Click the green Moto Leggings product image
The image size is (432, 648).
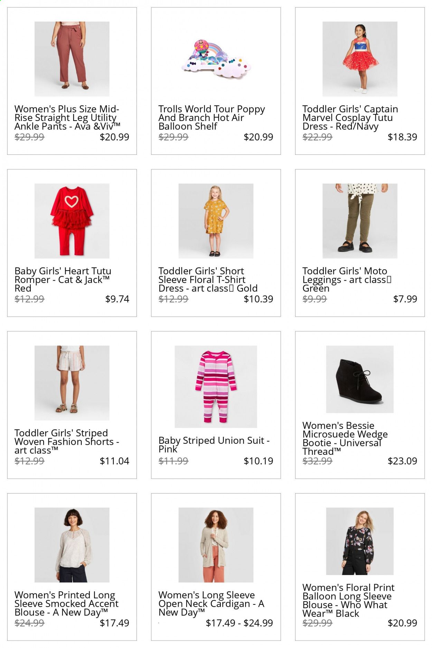(360, 221)
